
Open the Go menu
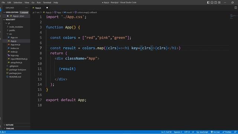click(33, 3)
